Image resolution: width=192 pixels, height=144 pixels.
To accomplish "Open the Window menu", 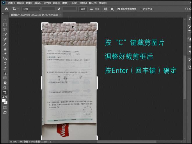I will 93,3.
